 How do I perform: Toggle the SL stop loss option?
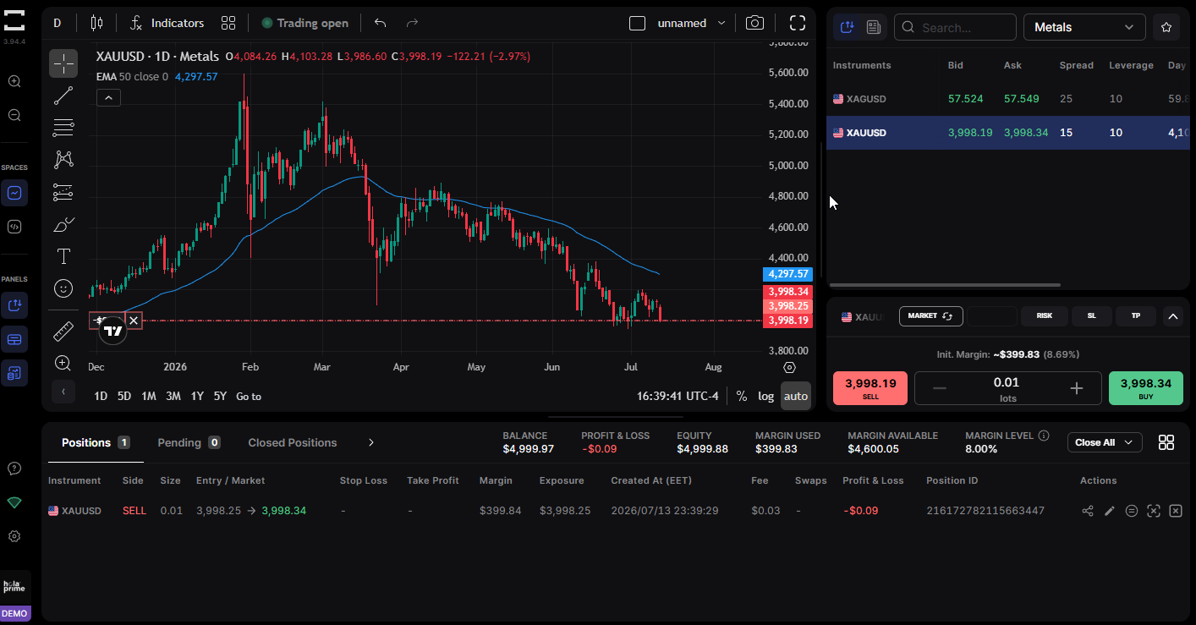click(x=1091, y=316)
